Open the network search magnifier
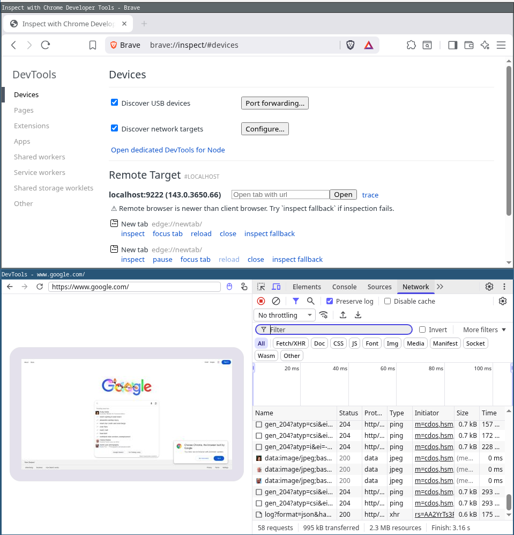The image size is (514, 535). 311,302
